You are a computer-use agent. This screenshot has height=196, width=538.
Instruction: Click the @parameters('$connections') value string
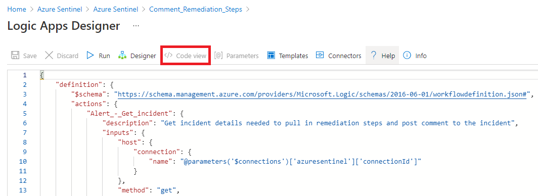point(300,161)
